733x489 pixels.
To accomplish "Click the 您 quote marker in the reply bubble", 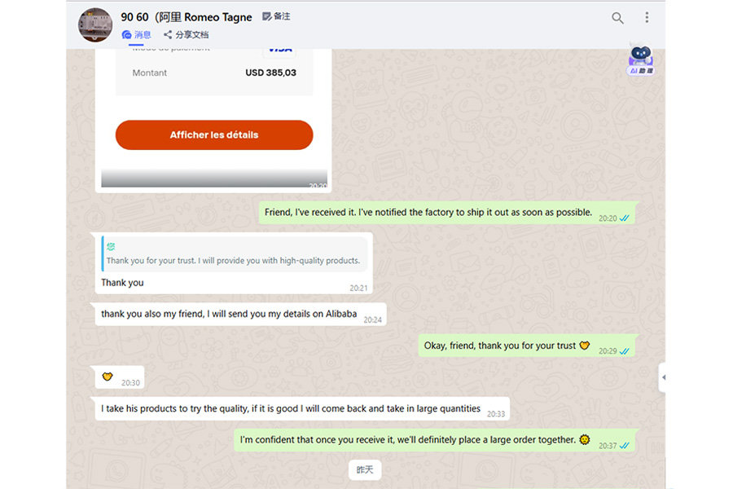I will (110, 244).
